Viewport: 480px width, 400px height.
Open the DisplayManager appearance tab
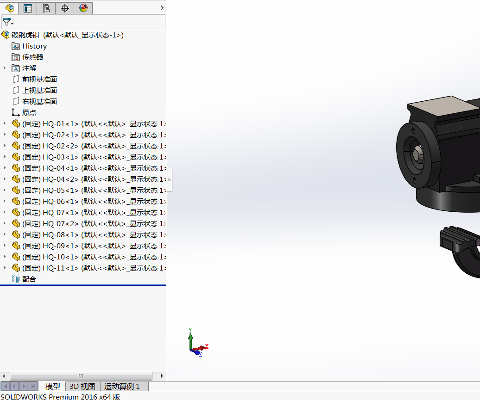(x=83, y=8)
